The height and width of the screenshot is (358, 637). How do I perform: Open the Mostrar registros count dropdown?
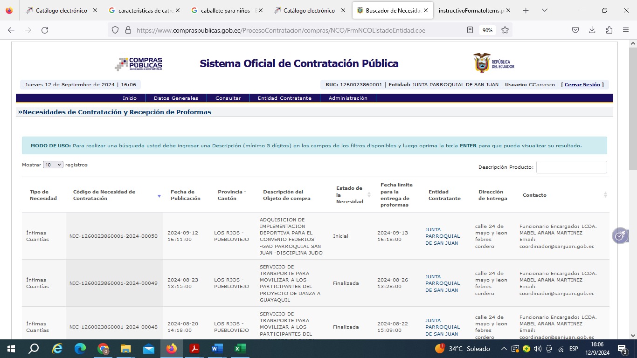pyautogui.click(x=53, y=165)
